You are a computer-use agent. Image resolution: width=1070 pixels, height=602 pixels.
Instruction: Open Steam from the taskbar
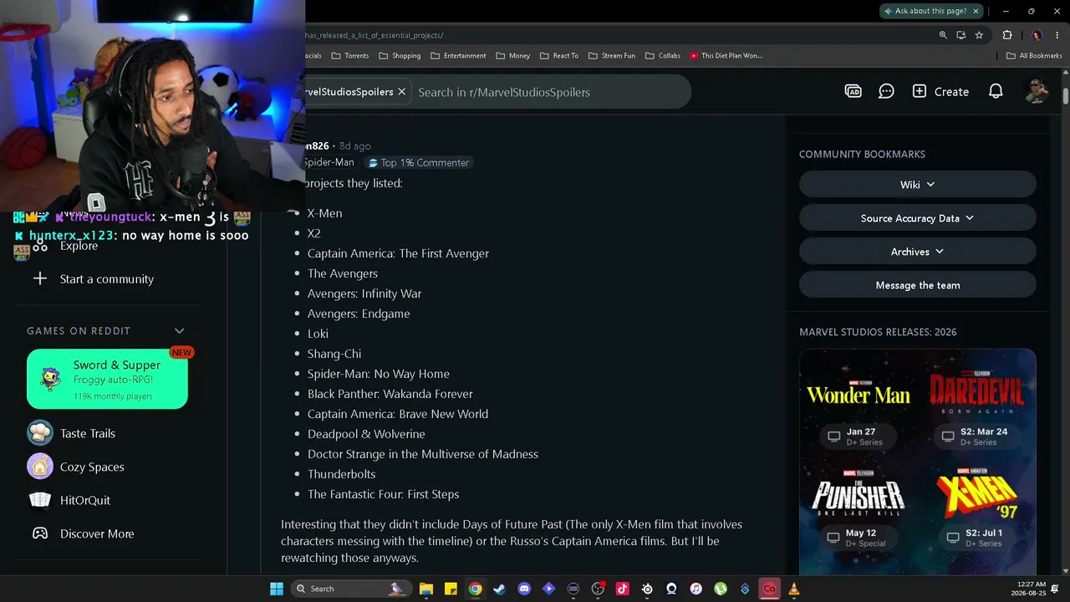499,589
